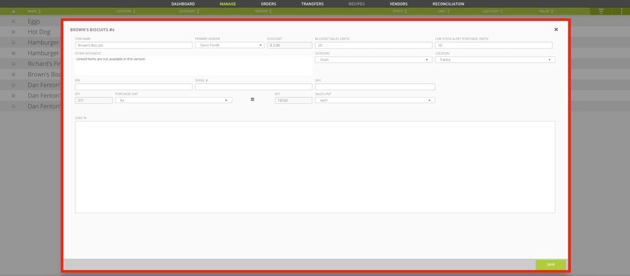Screen dimensions: 630x276
Task: Open the Vendors page link
Action: [399, 4]
